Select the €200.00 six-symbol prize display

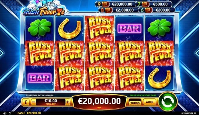click(157, 10)
